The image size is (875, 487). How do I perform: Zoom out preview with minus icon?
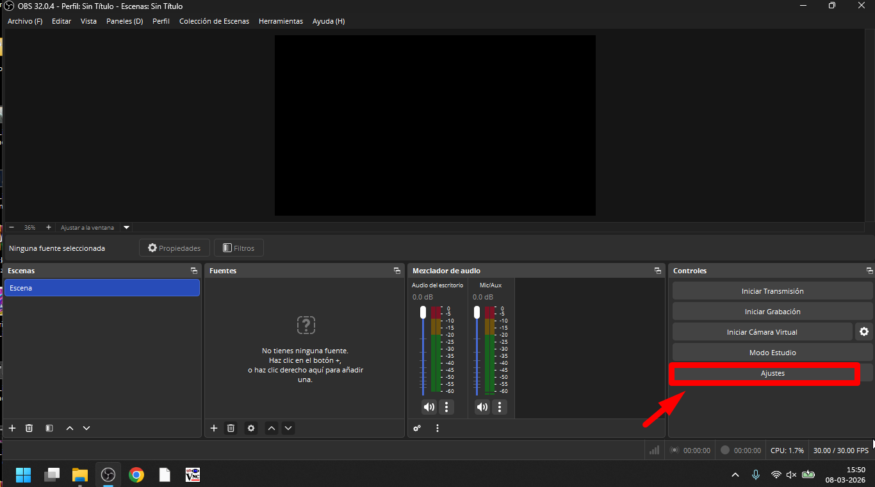pos(12,227)
